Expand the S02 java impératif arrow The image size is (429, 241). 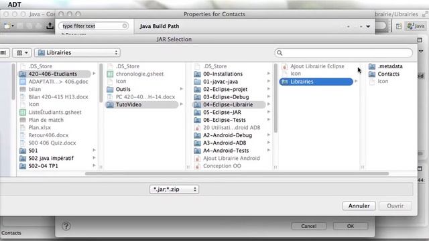94,158
